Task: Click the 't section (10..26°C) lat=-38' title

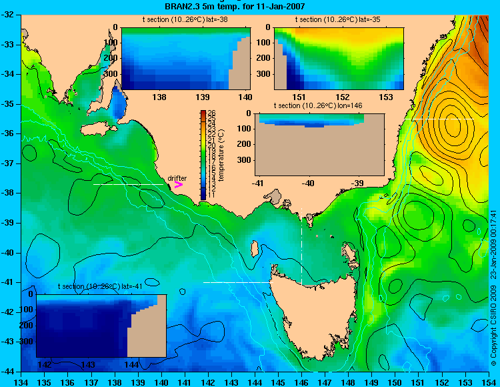Action: (185, 19)
